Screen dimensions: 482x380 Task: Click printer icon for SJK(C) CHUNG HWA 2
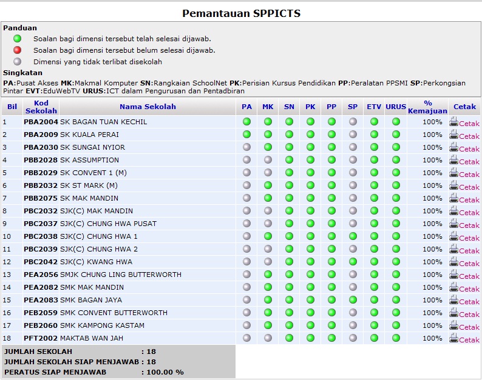(453, 249)
